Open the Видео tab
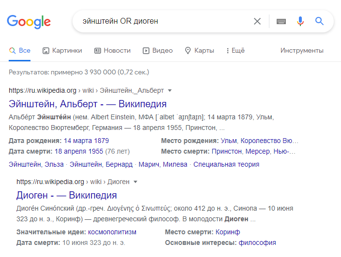341x257 pixels. (x=158, y=51)
